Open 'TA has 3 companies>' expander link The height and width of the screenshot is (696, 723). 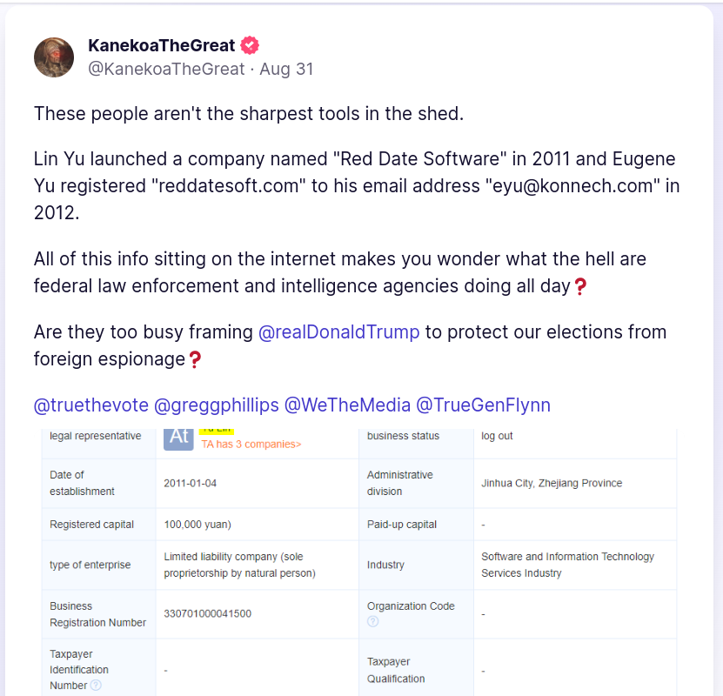[x=251, y=445]
